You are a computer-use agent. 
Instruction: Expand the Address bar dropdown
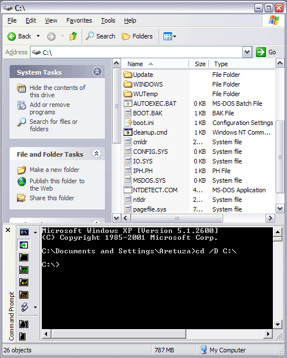click(x=247, y=52)
